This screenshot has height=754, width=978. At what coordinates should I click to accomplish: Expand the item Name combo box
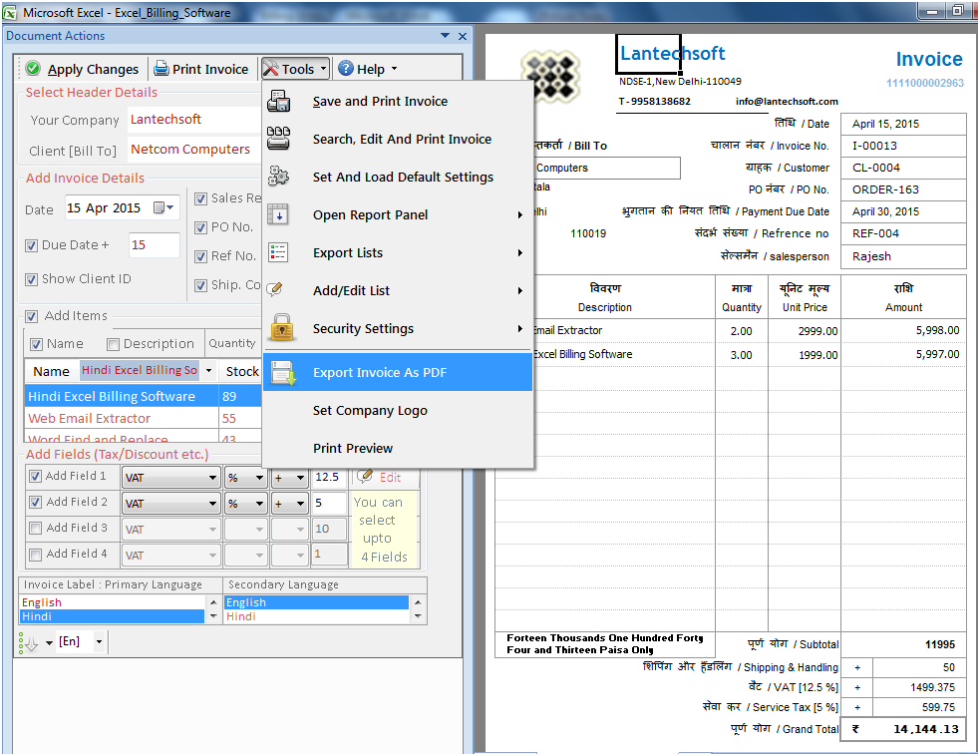[x=209, y=371]
